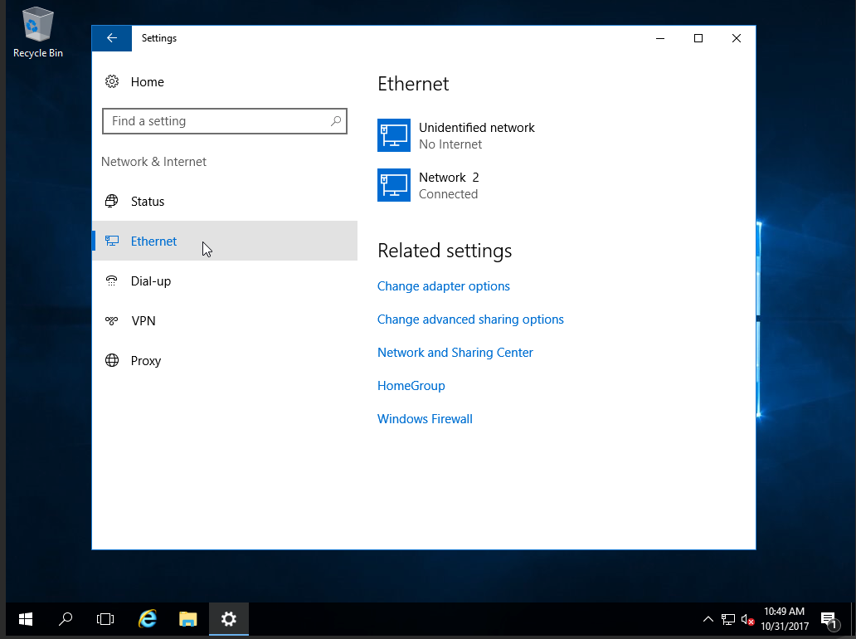Click muted volume tray icon

747,619
